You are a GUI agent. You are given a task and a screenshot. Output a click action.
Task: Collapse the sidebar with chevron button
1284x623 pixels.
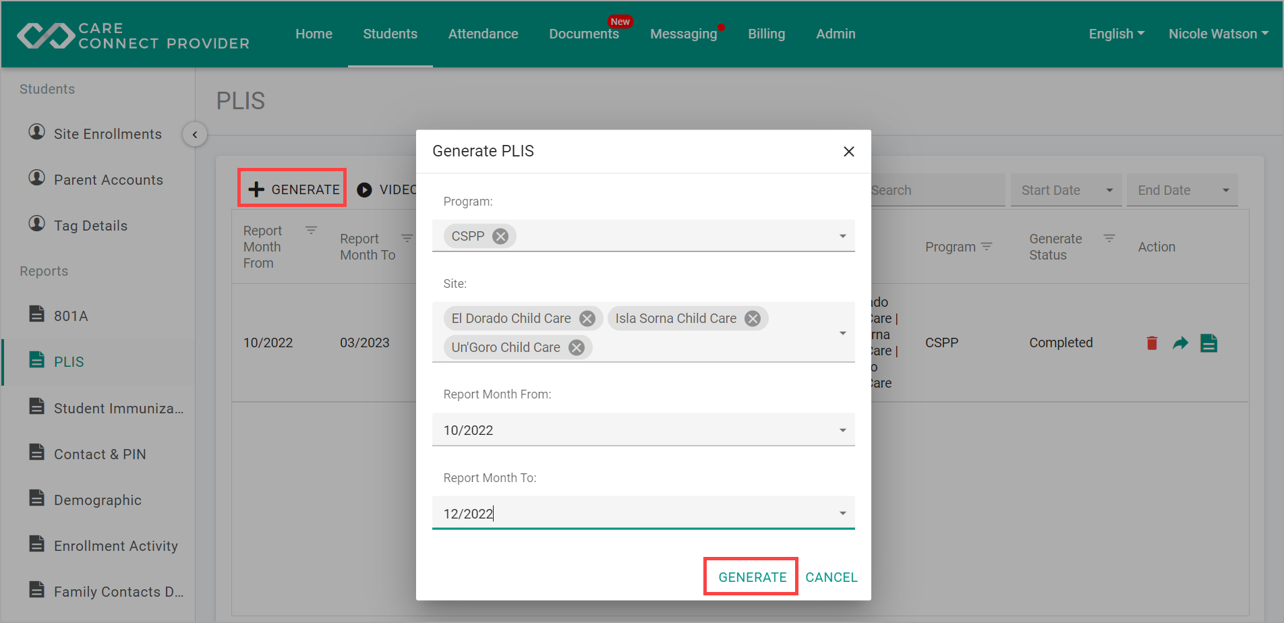coord(195,134)
